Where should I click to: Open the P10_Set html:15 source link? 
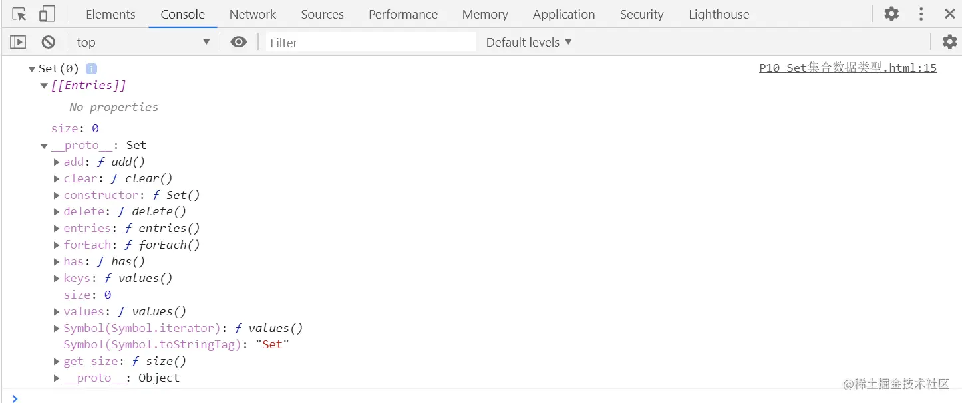pos(848,68)
